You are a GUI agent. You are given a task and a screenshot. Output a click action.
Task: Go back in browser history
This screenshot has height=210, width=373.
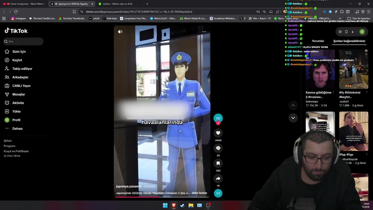pos(4,12)
